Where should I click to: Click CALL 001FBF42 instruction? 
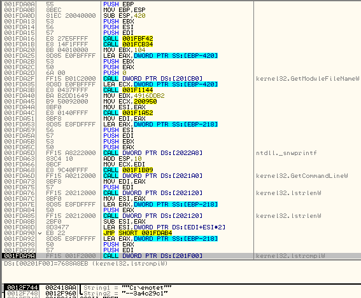[x=128, y=38]
